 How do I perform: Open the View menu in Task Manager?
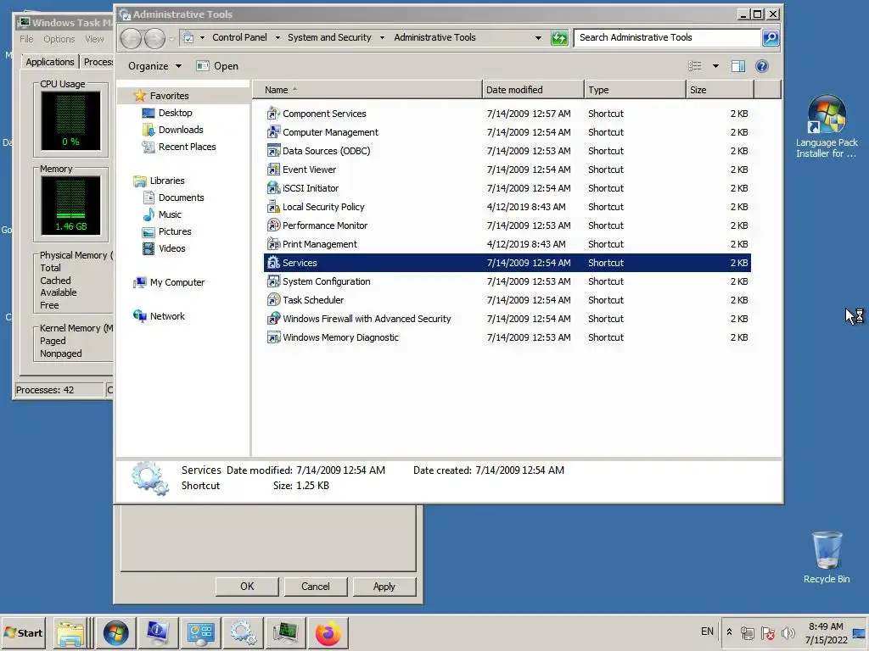coord(94,39)
